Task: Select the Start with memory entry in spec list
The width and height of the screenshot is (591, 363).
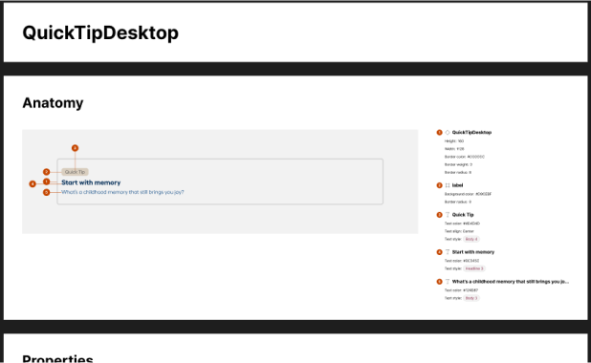Action: [473, 252]
